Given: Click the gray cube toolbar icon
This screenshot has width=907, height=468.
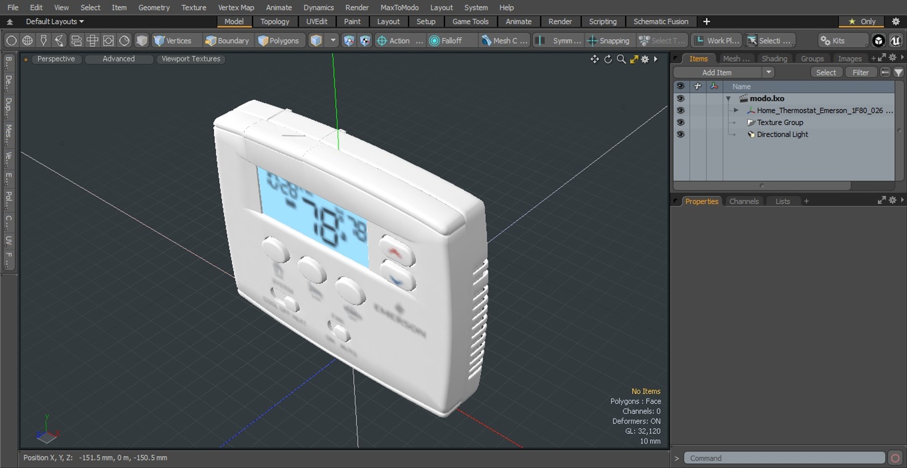Looking at the screenshot, I should point(141,41).
